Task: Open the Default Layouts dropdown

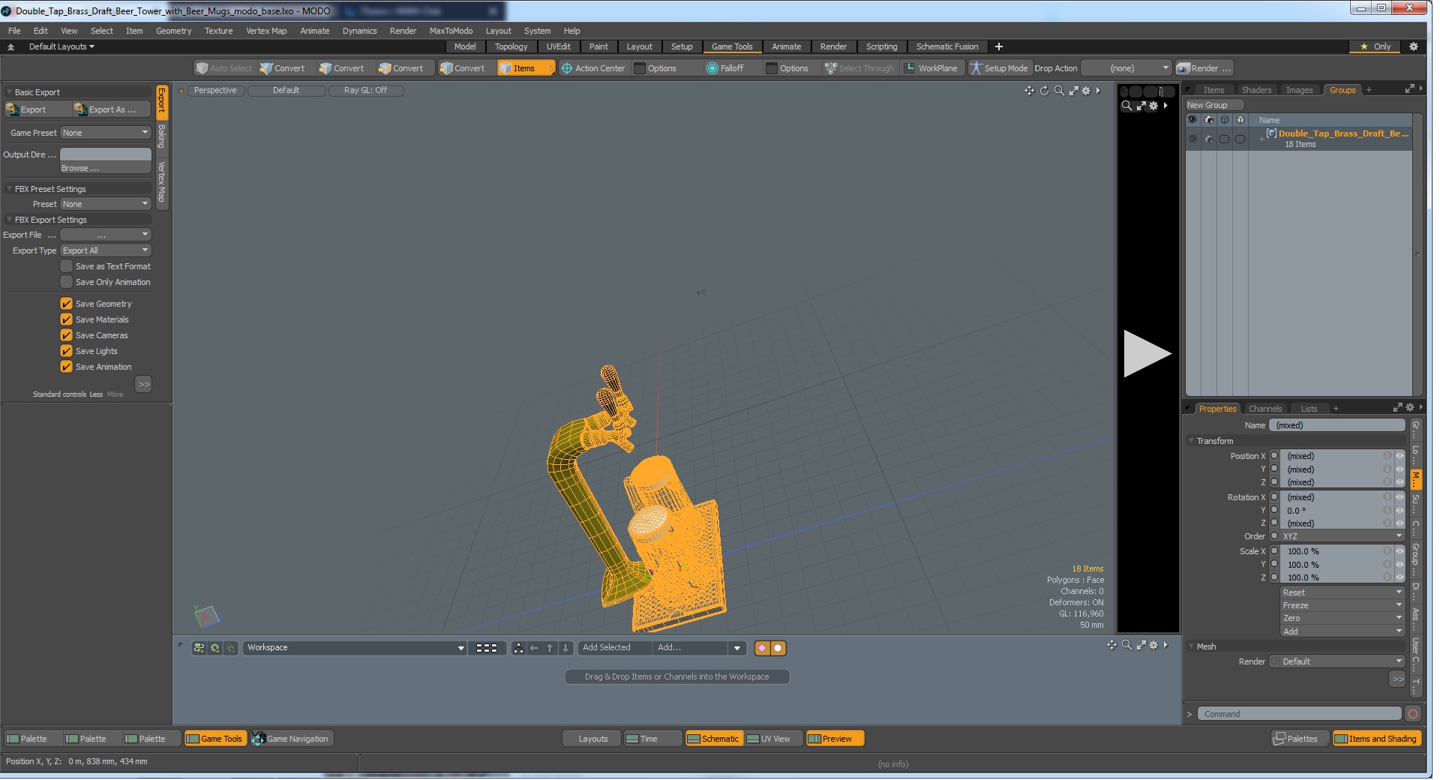Action: pos(61,46)
